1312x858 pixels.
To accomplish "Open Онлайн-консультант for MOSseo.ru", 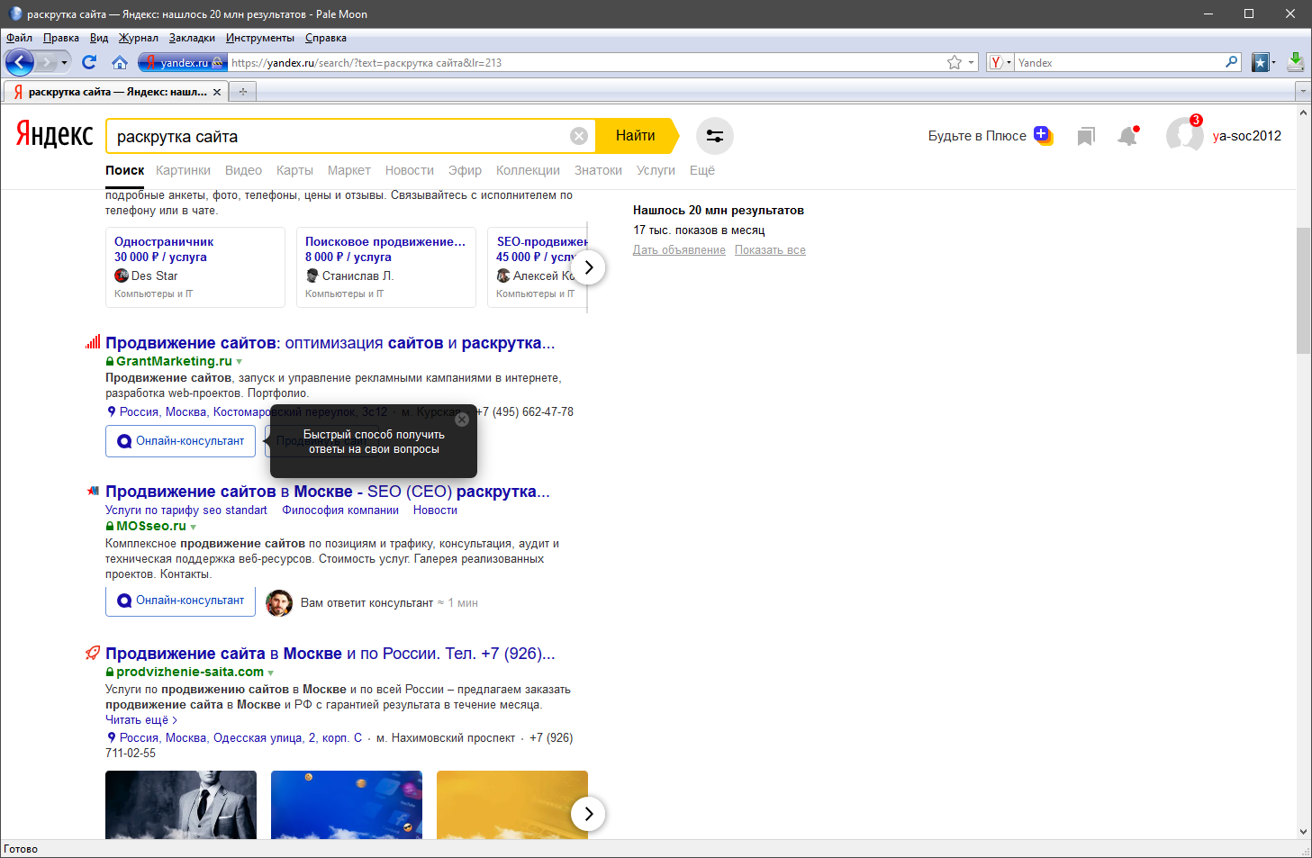I will (x=181, y=601).
